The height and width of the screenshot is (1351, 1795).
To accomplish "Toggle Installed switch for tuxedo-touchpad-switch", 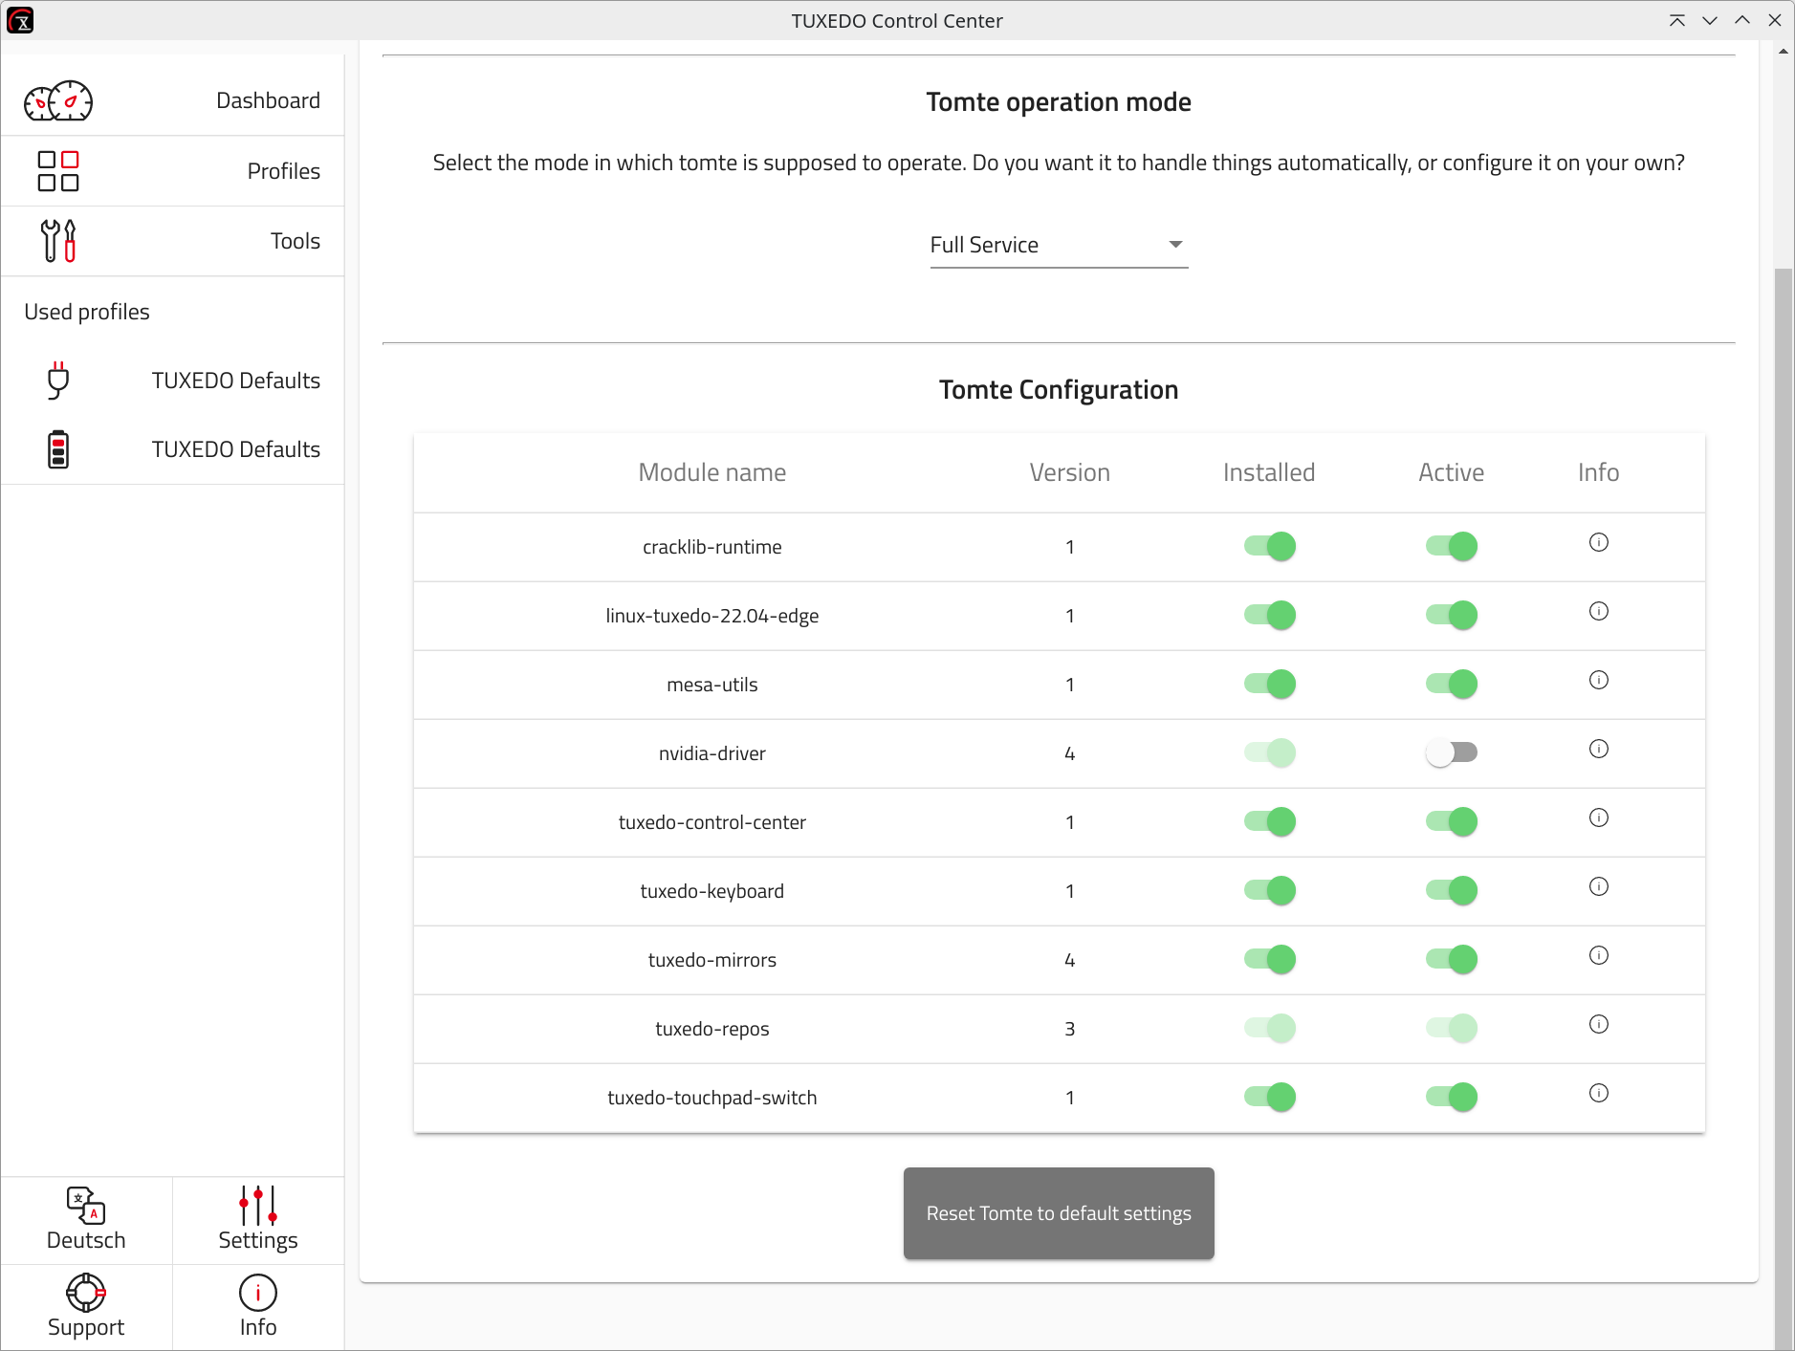I will 1270,1097.
